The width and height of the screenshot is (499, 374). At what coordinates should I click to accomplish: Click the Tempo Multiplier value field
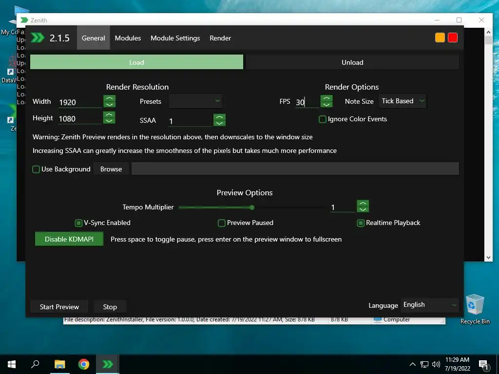point(343,207)
